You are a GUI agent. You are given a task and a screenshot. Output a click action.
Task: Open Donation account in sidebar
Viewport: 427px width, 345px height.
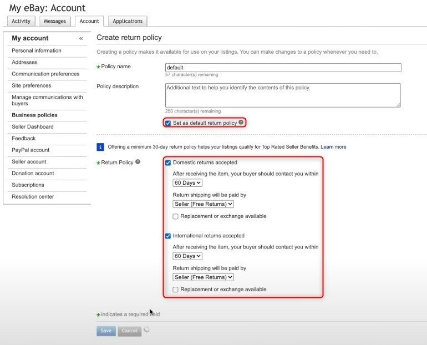[33, 174]
